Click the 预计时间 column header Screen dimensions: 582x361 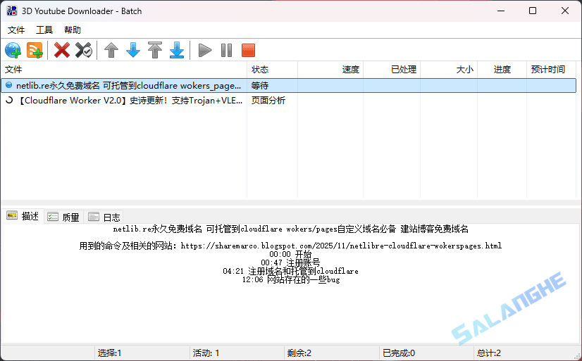(x=551, y=69)
